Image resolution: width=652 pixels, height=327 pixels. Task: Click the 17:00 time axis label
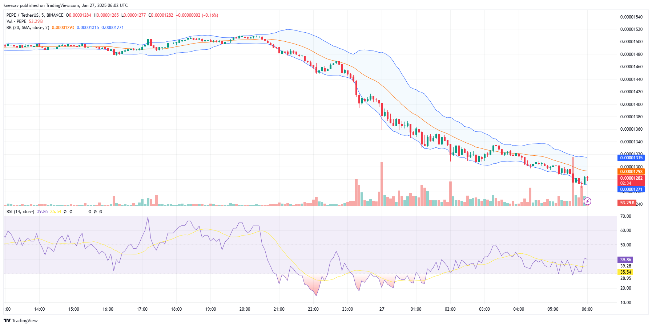point(142,309)
